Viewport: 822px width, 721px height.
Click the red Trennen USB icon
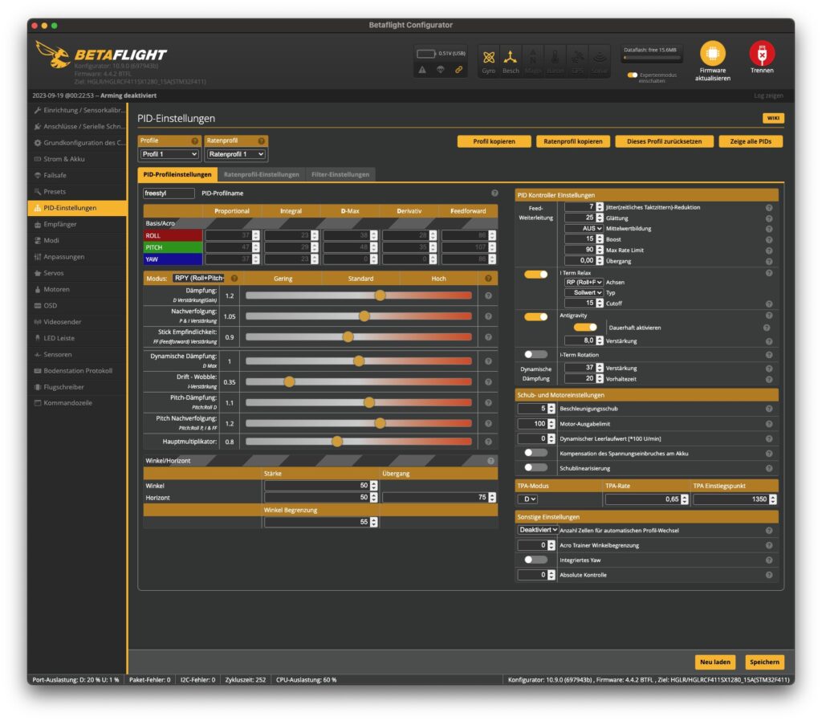click(x=762, y=54)
